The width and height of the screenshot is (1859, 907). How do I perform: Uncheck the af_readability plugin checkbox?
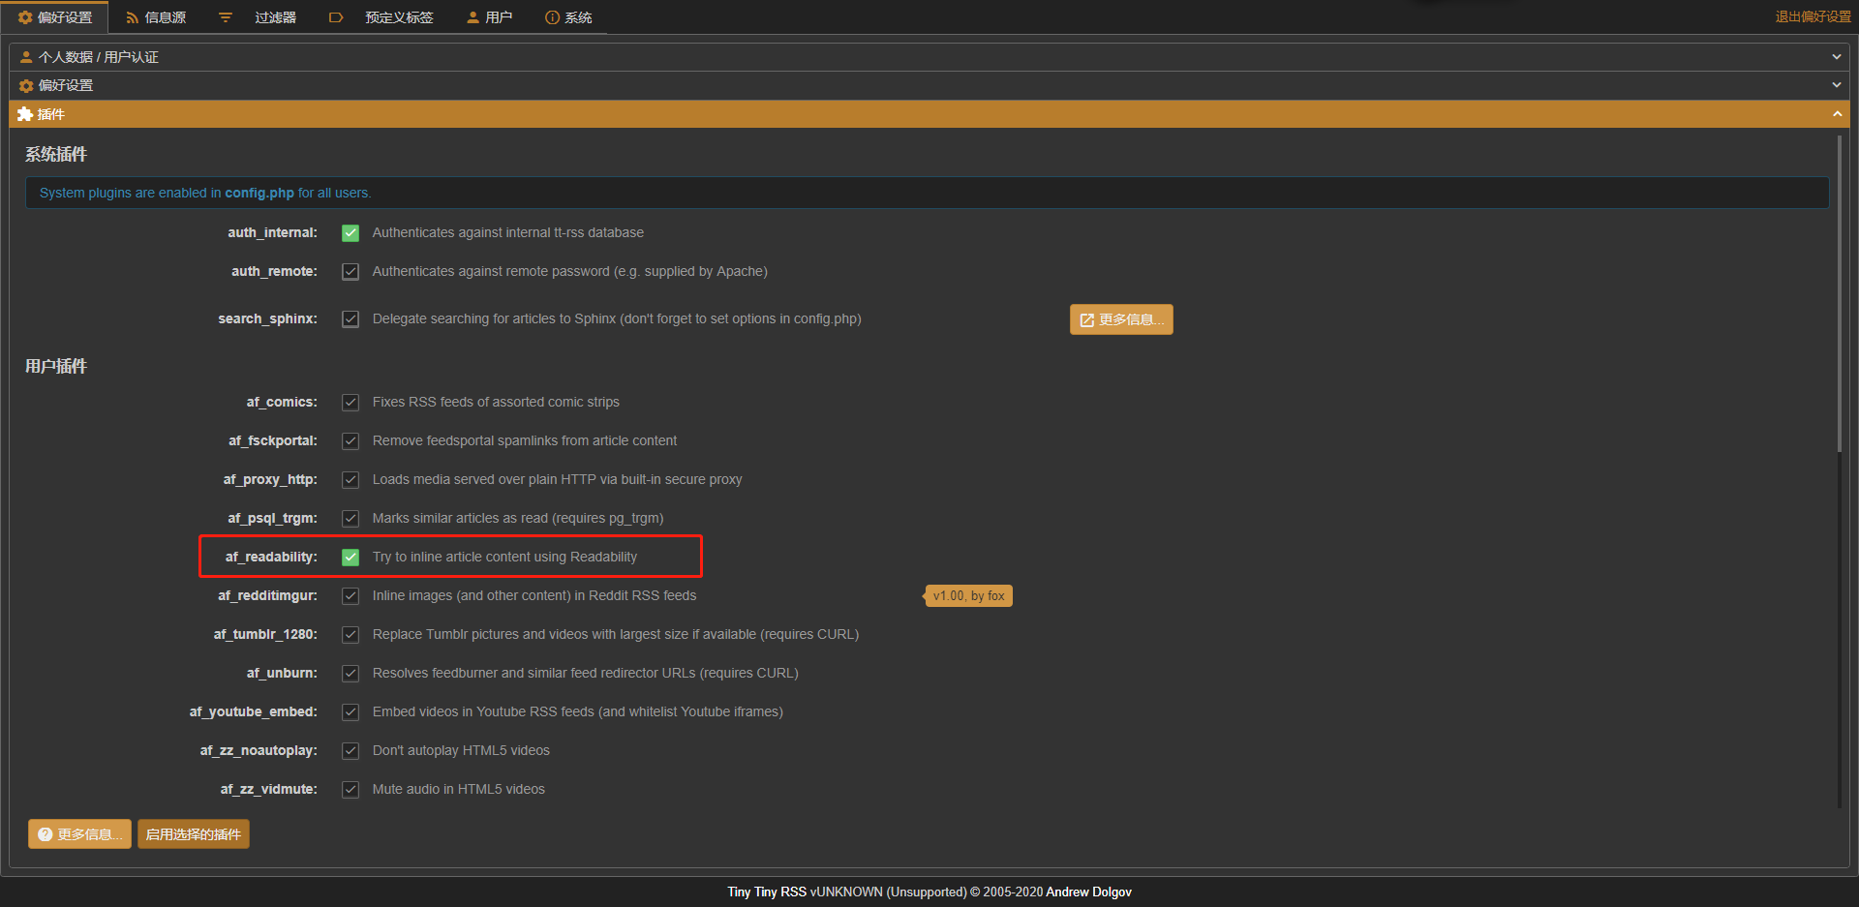350,558
